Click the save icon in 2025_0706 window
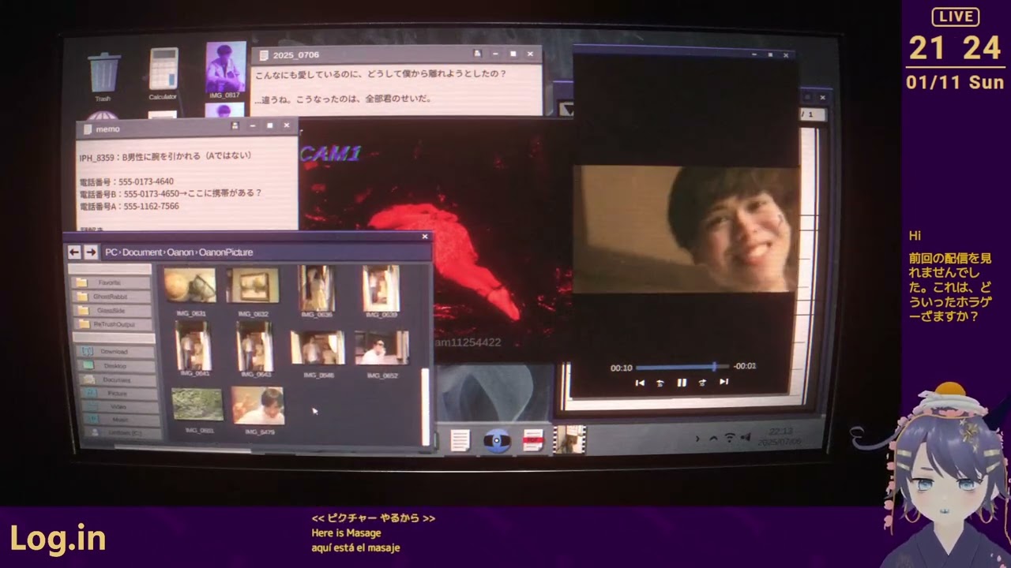1011x568 pixels. click(477, 54)
